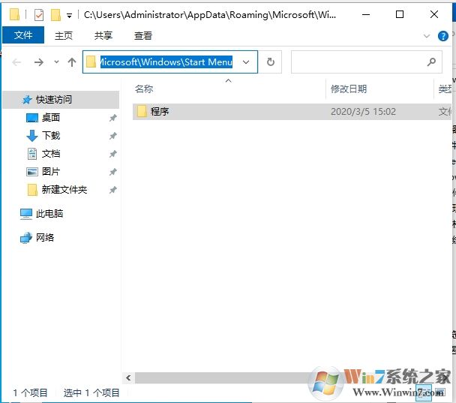Viewport: 456px width, 403px height.
Task: Click the 网络 network icon
Action: click(26, 238)
